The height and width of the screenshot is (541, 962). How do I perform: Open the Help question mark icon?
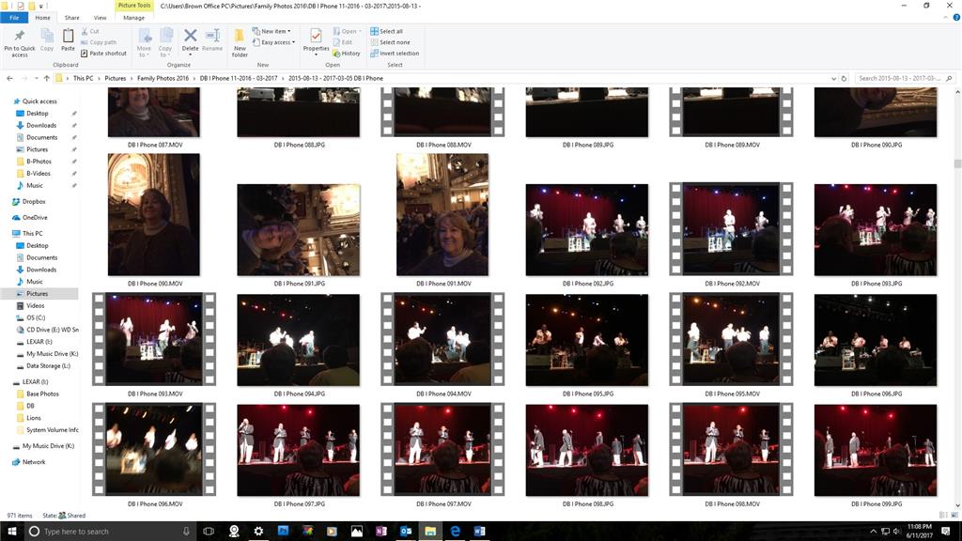pyautogui.click(x=955, y=18)
